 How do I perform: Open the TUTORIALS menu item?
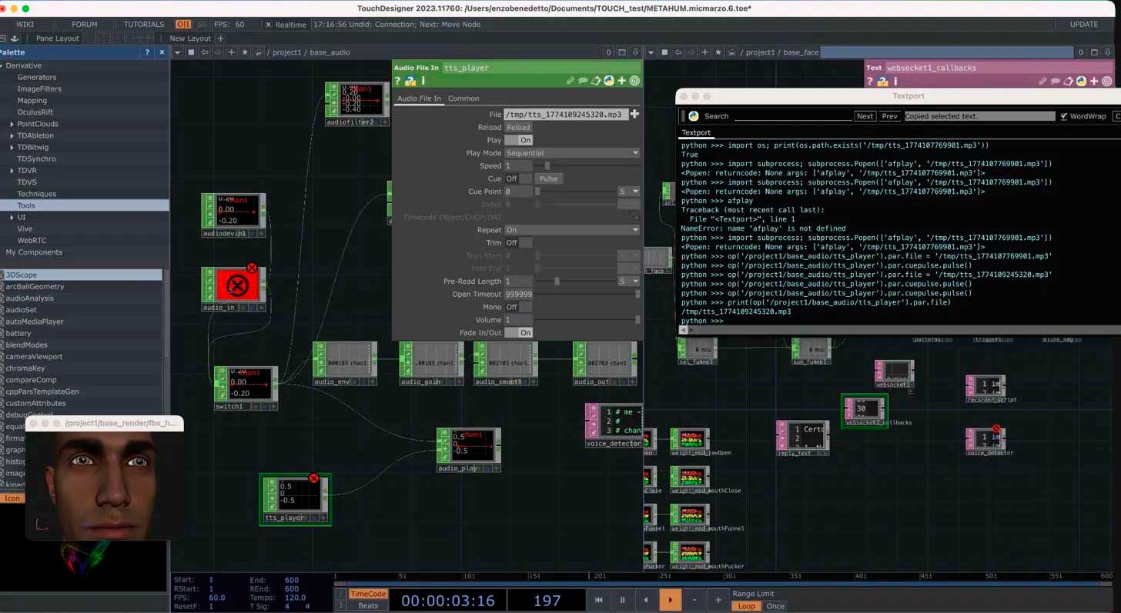144,25
